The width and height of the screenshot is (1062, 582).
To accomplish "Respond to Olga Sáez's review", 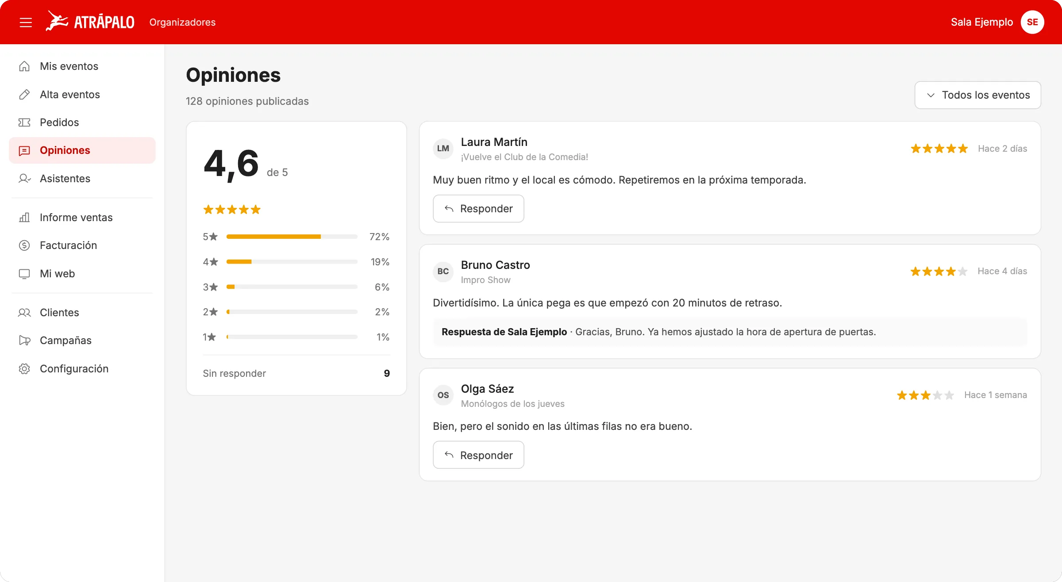I will point(478,455).
